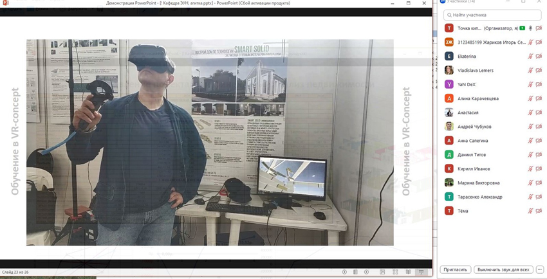Focus the Найти участника search field
This screenshot has width=547, height=279.
492,15
